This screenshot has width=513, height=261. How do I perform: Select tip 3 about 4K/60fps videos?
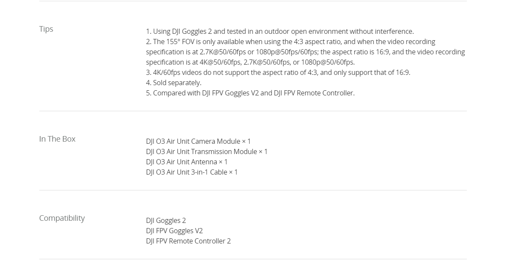click(278, 72)
